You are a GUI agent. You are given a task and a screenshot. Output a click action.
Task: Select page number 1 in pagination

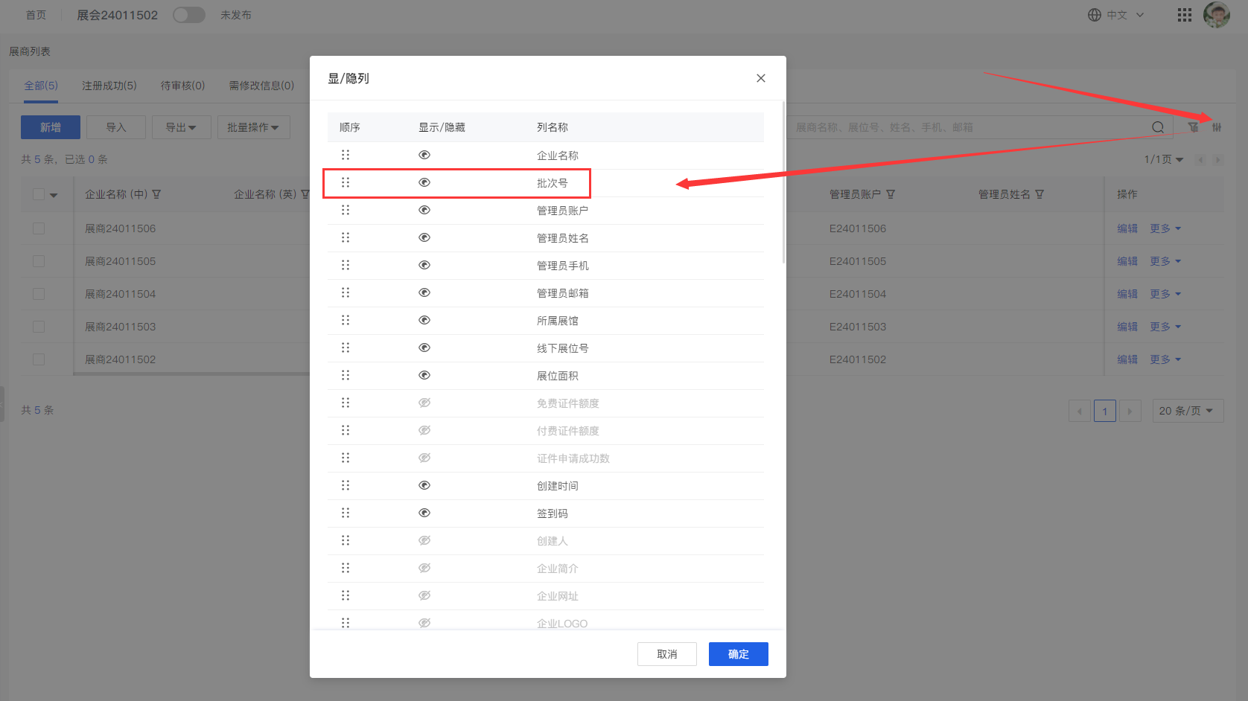point(1104,410)
